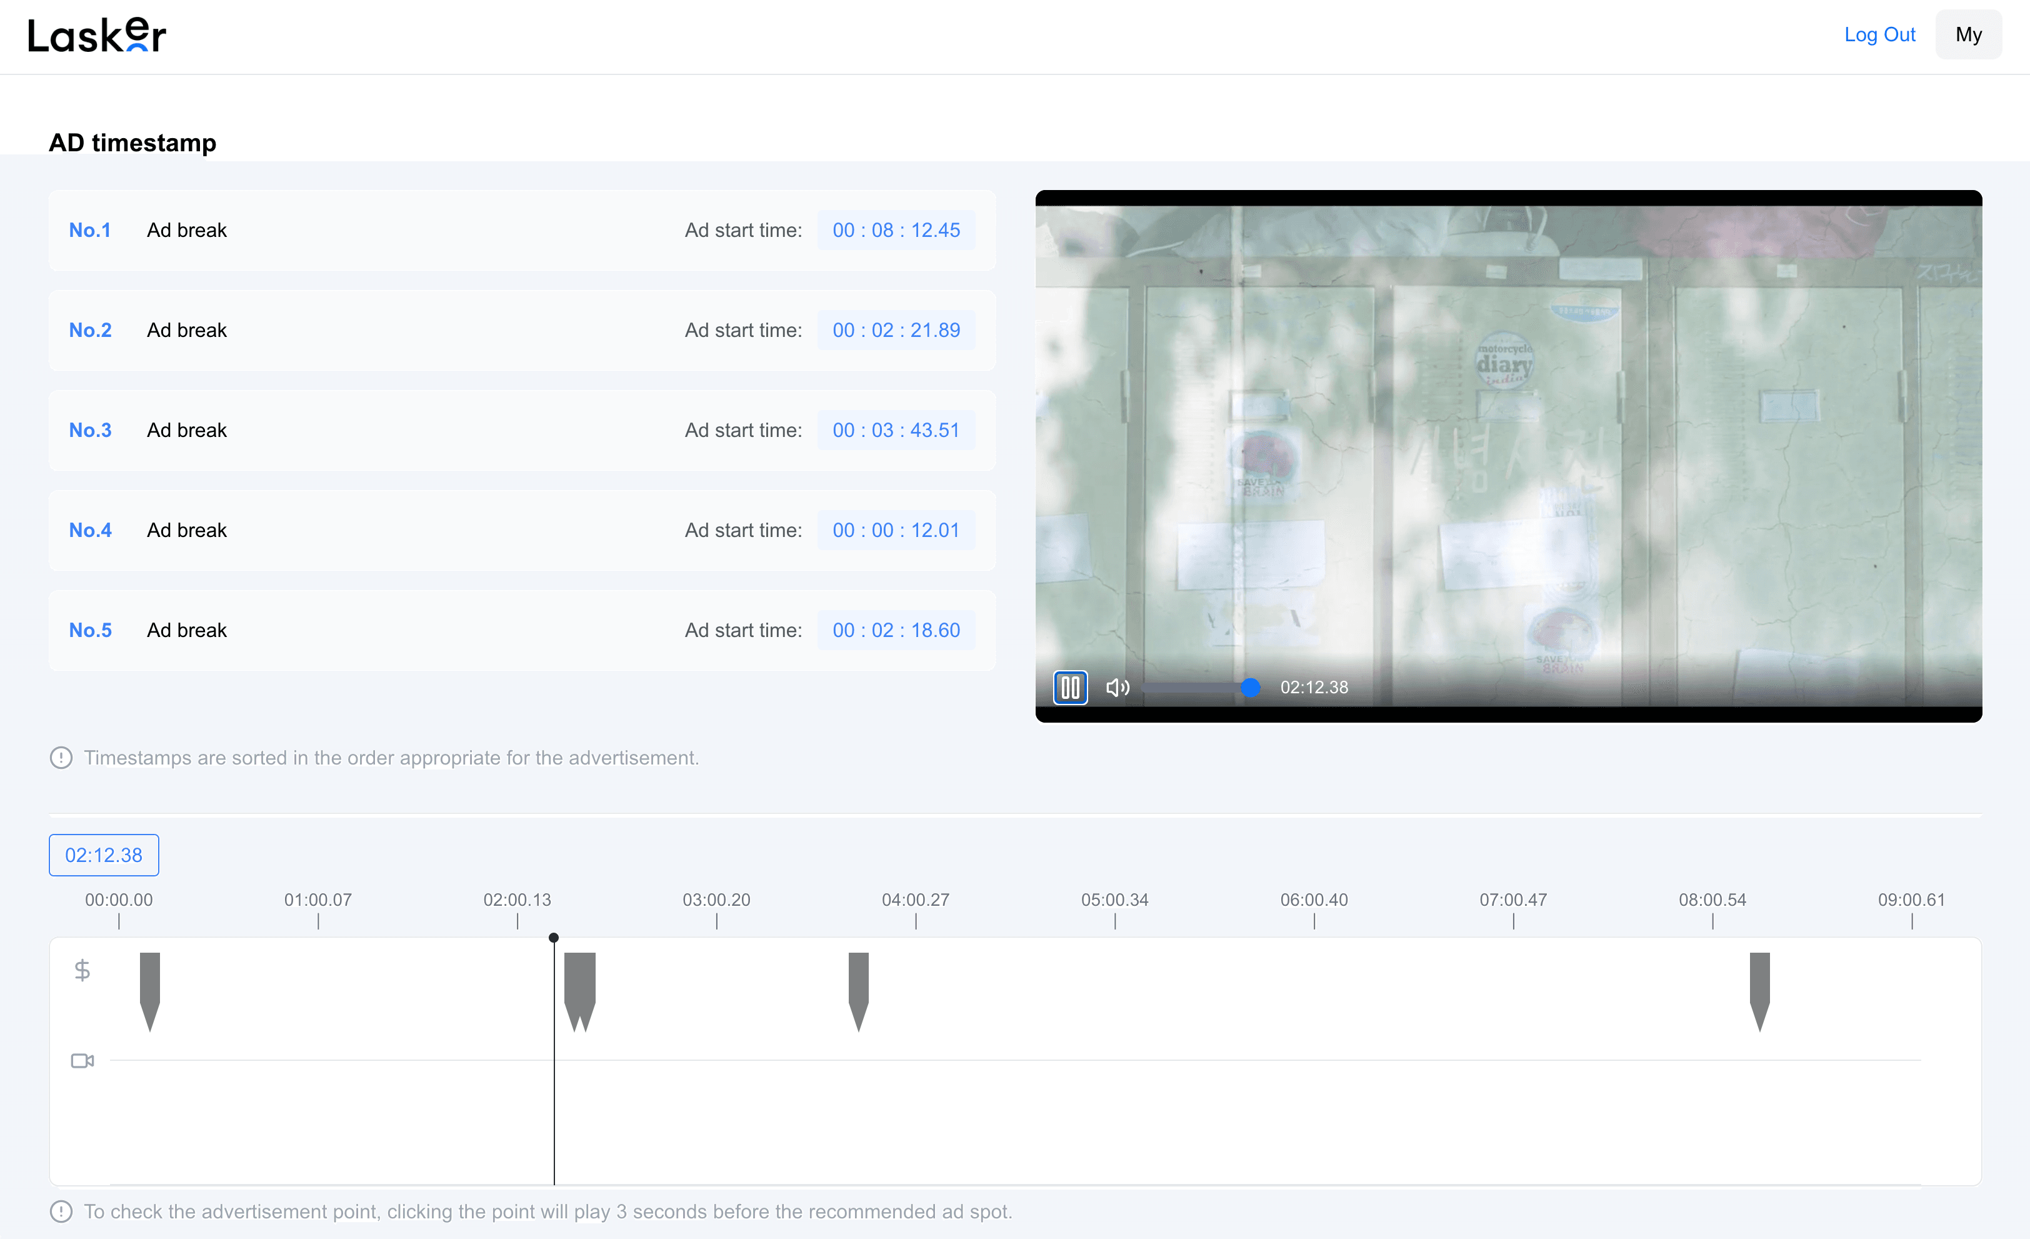Click the video player frame
Screen dimensions: 2030x1239
pos(1509,456)
